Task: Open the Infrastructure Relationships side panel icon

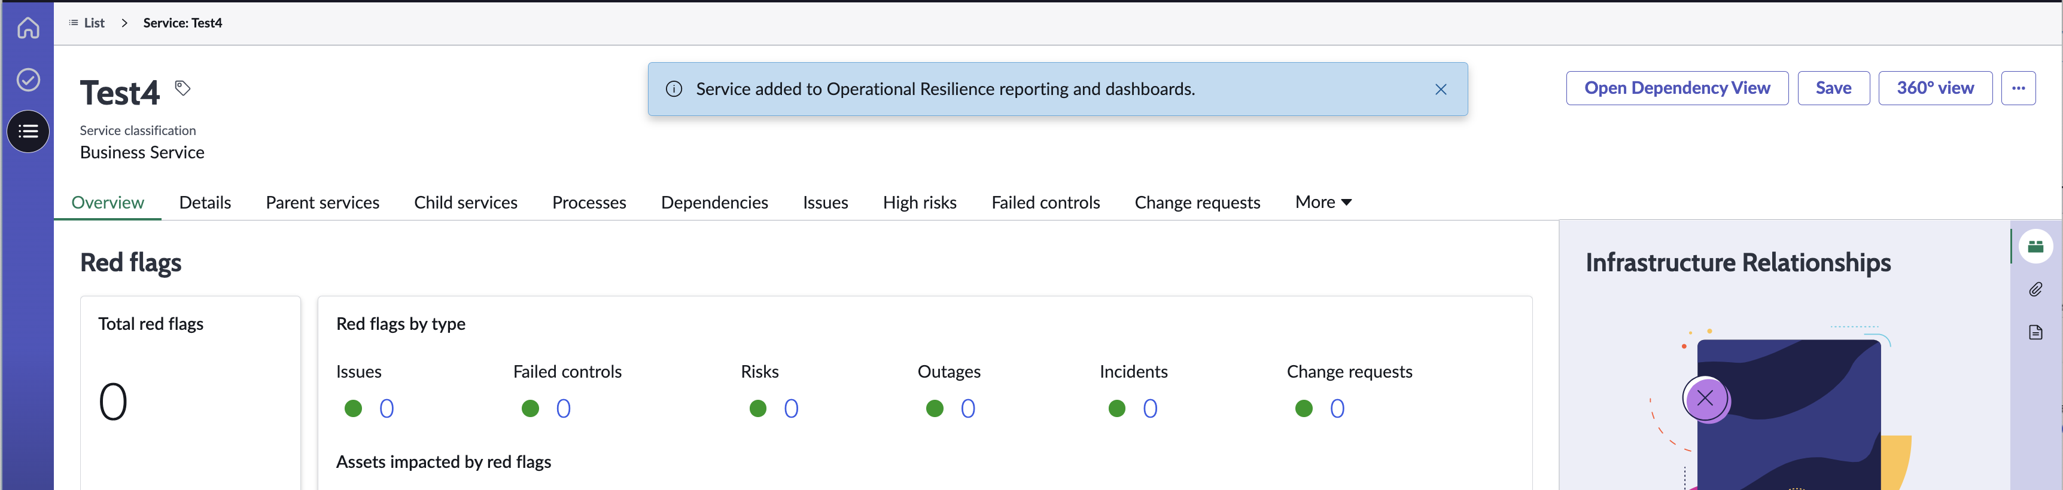Action: (x=2035, y=246)
